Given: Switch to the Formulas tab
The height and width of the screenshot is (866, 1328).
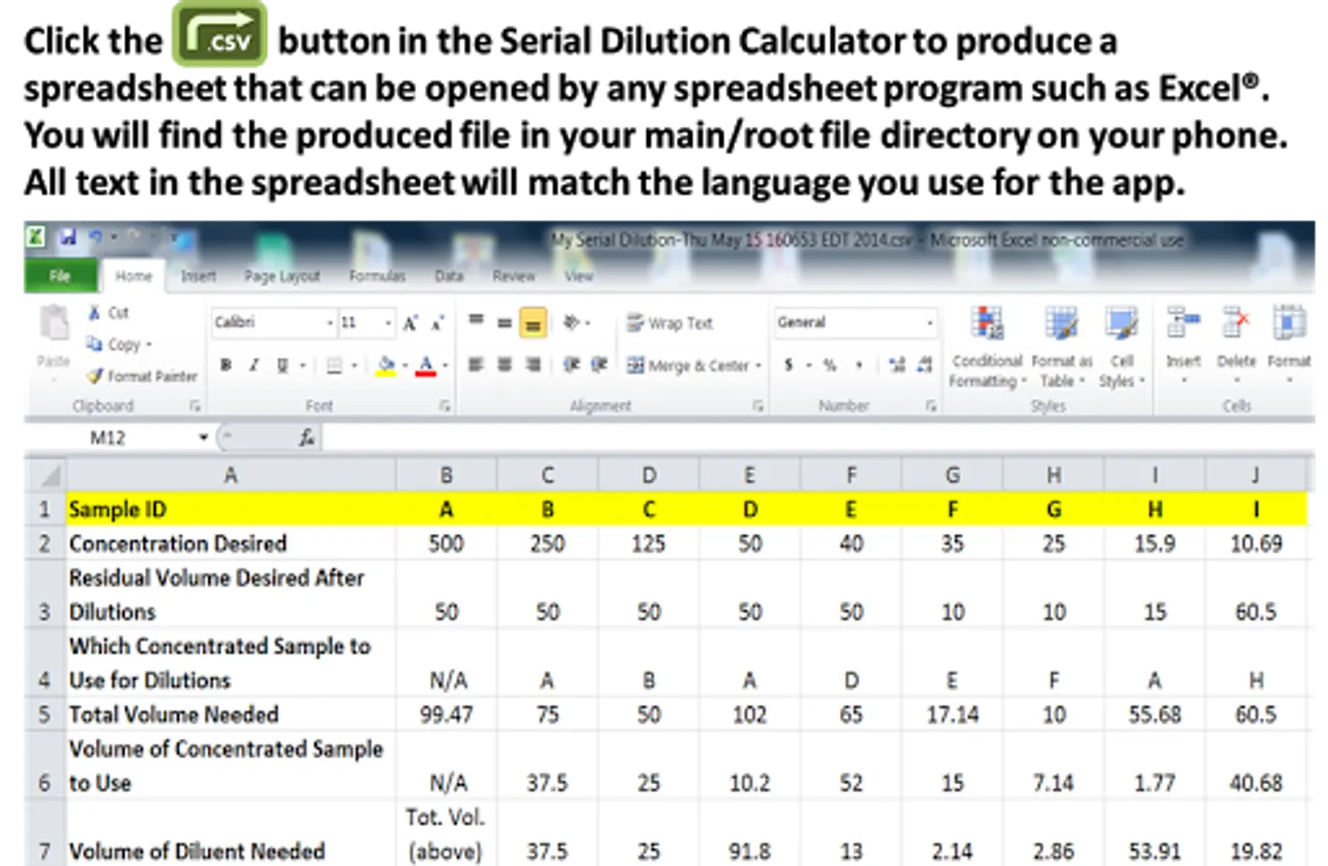Looking at the screenshot, I should (x=377, y=276).
